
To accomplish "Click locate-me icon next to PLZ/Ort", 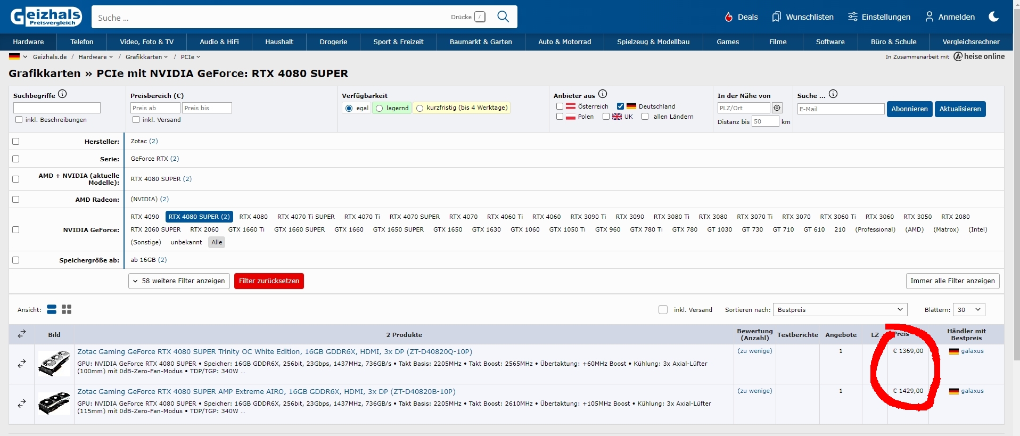I will pyautogui.click(x=777, y=108).
